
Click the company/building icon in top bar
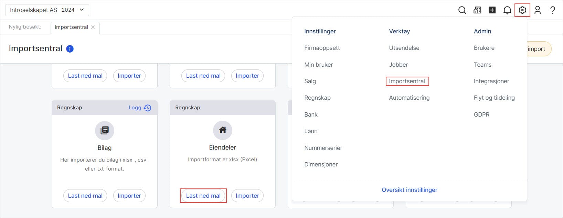(477, 10)
